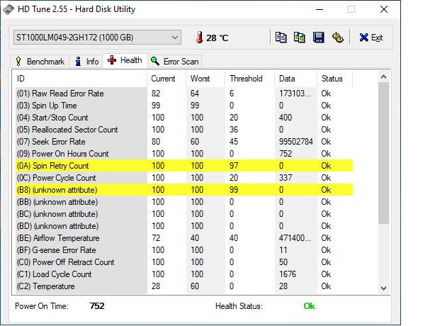Select the Health tab
Viewport: 435px width, 326px height.
click(125, 62)
